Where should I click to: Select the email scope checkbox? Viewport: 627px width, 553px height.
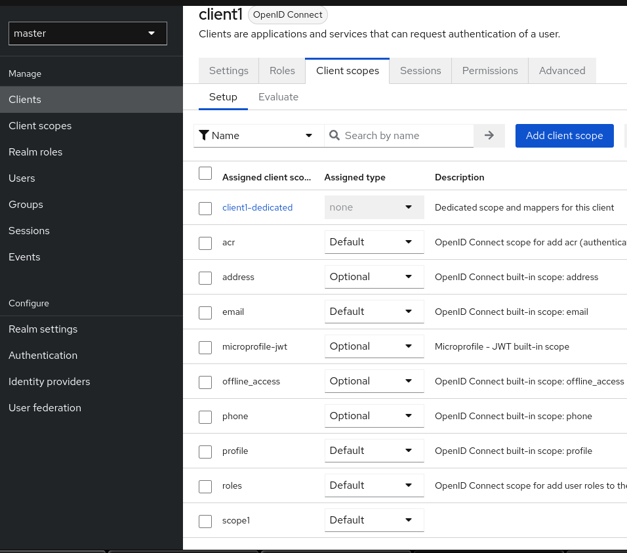205,313
